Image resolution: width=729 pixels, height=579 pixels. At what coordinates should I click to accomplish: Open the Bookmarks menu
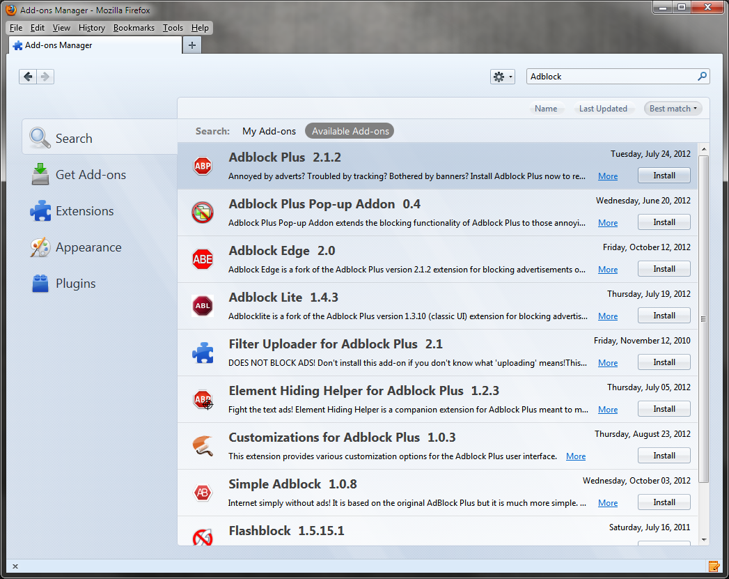point(134,28)
